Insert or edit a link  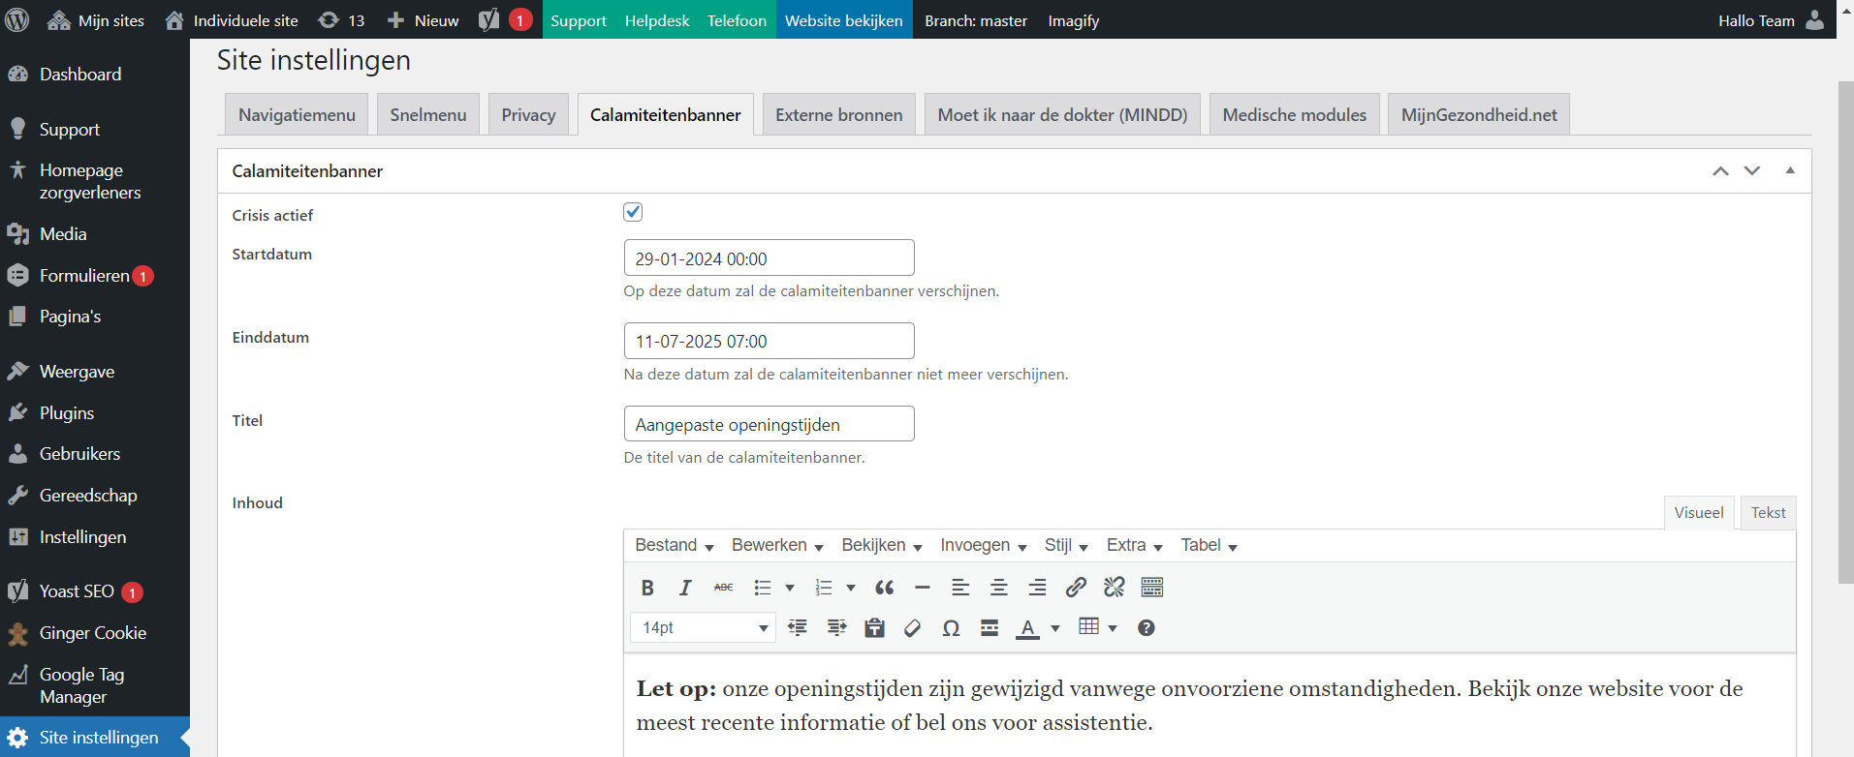coord(1076,588)
